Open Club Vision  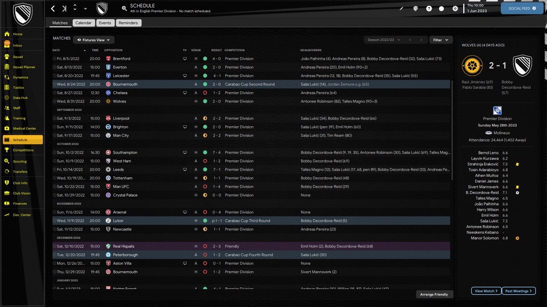pyautogui.click(x=23, y=193)
